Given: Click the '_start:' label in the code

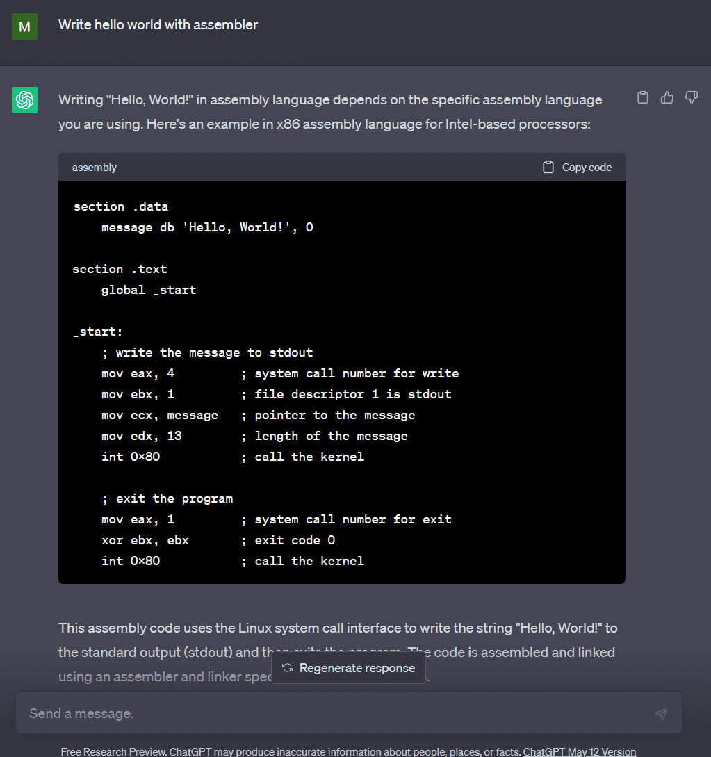Looking at the screenshot, I should tap(97, 332).
